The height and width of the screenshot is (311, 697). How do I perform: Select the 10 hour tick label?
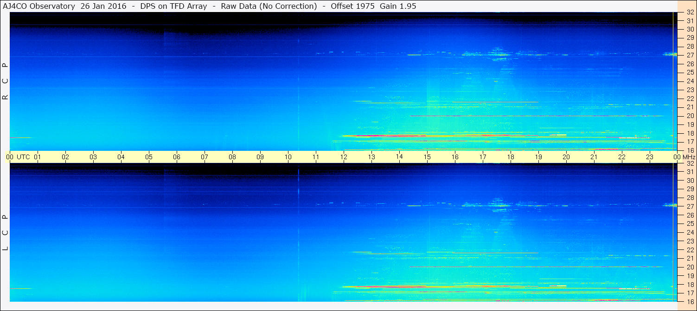pos(288,157)
